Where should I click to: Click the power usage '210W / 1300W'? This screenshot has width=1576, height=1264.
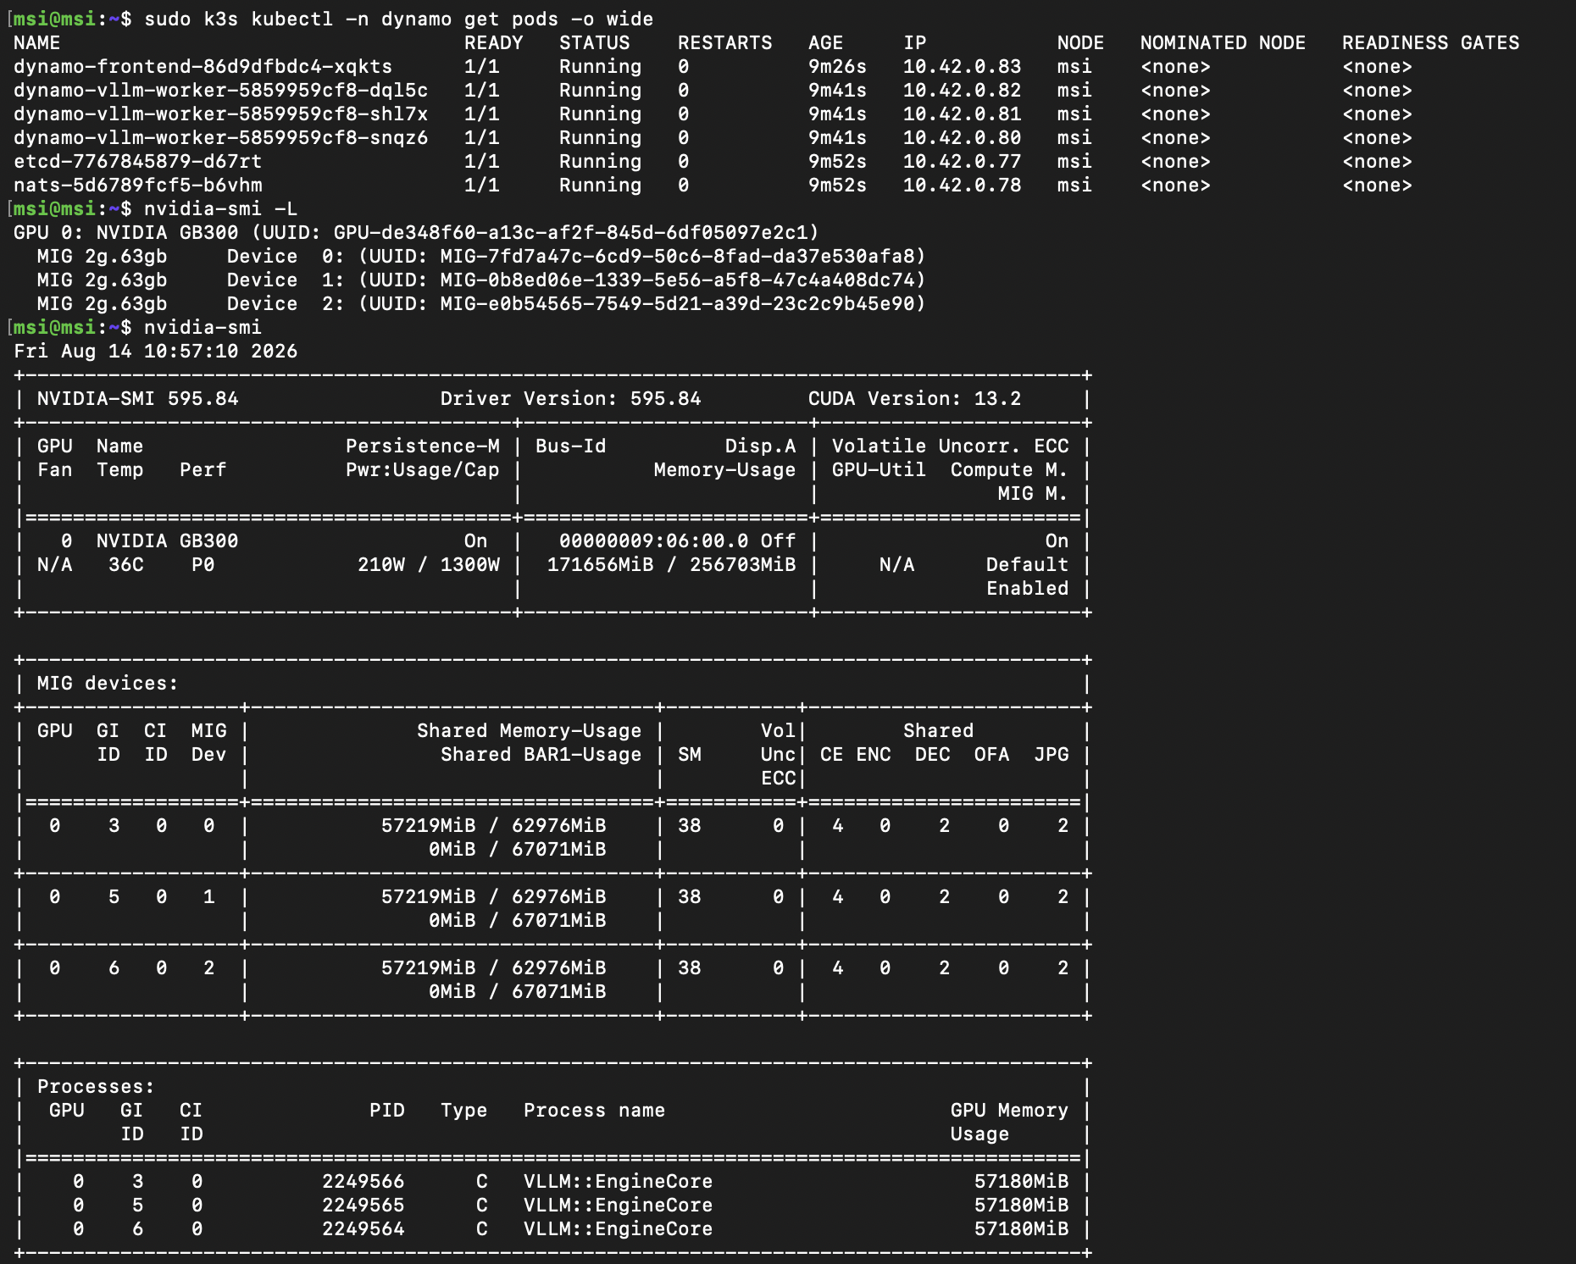pos(429,564)
